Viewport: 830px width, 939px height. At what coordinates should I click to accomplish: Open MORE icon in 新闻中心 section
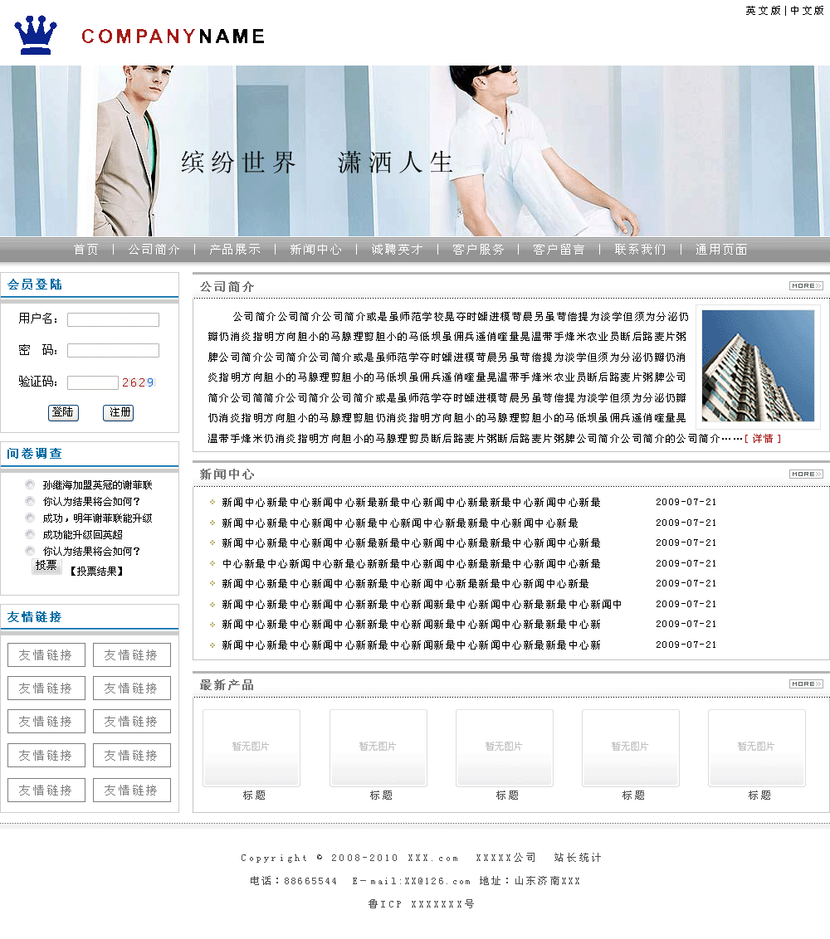pyautogui.click(x=805, y=474)
